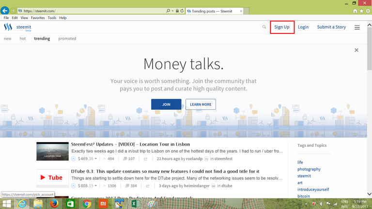Open Paint from the taskbar
The height and width of the screenshot is (209, 372).
pyautogui.click(x=152, y=204)
